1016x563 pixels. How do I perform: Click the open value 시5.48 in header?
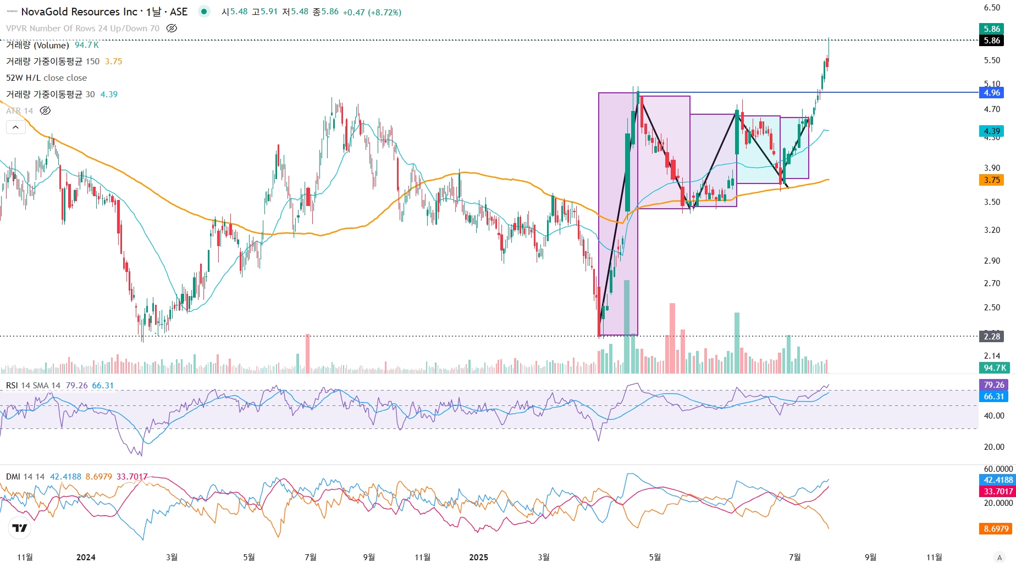click(x=235, y=12)
